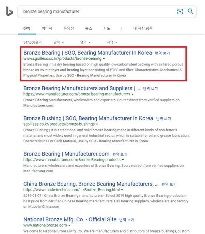The height and width of the screenshot is (234, 205).
Task: Open Bronze Bearing Manufacturer.com result title
Action: (66, 154)
